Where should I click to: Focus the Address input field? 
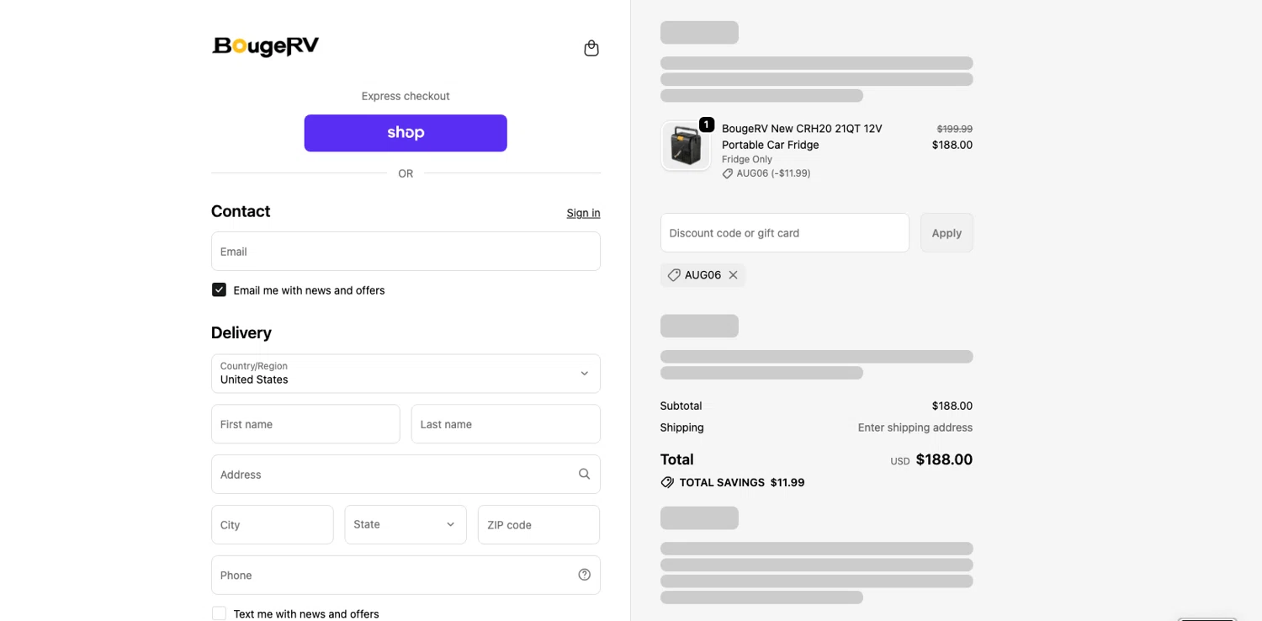point(406,475)
